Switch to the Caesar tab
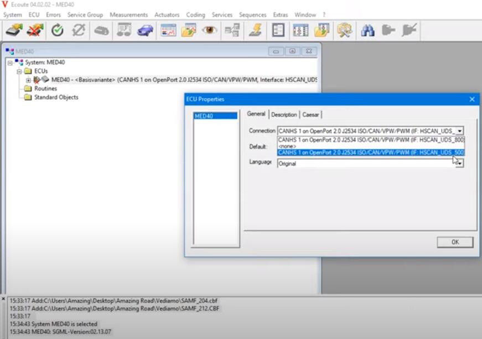Screen dimensions: 482x339 pyautogui.click(x=310, y=115)
